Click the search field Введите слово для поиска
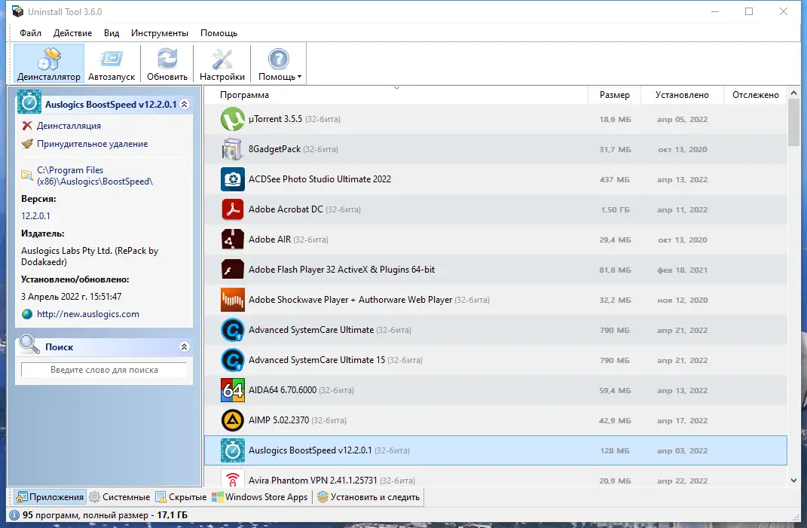Screen dimensions: 807x528 click(104, 370)
